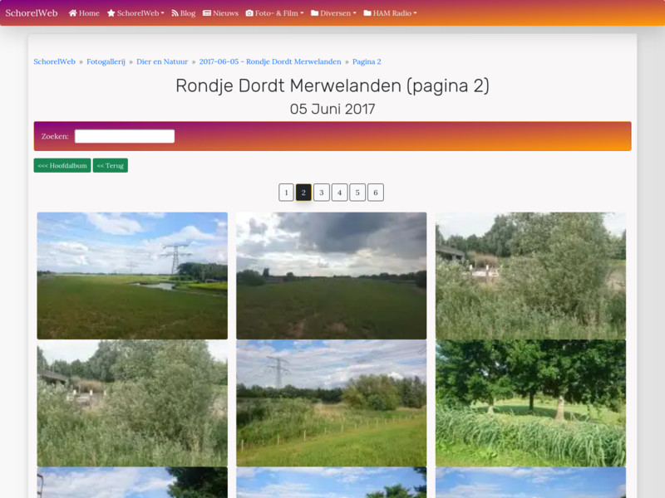Click the newspaper icon beside Nieuws
Viewport: 665px width, 498px height.
[x=207, y=13]
